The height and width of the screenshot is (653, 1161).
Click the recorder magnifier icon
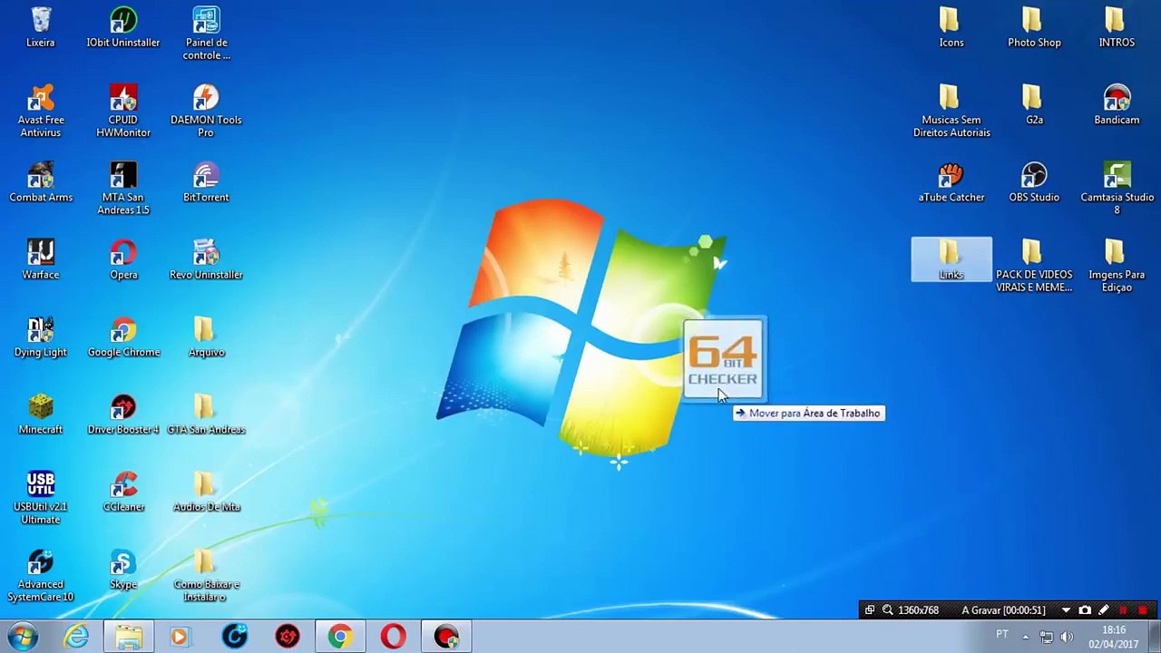[x=887, y=610]
